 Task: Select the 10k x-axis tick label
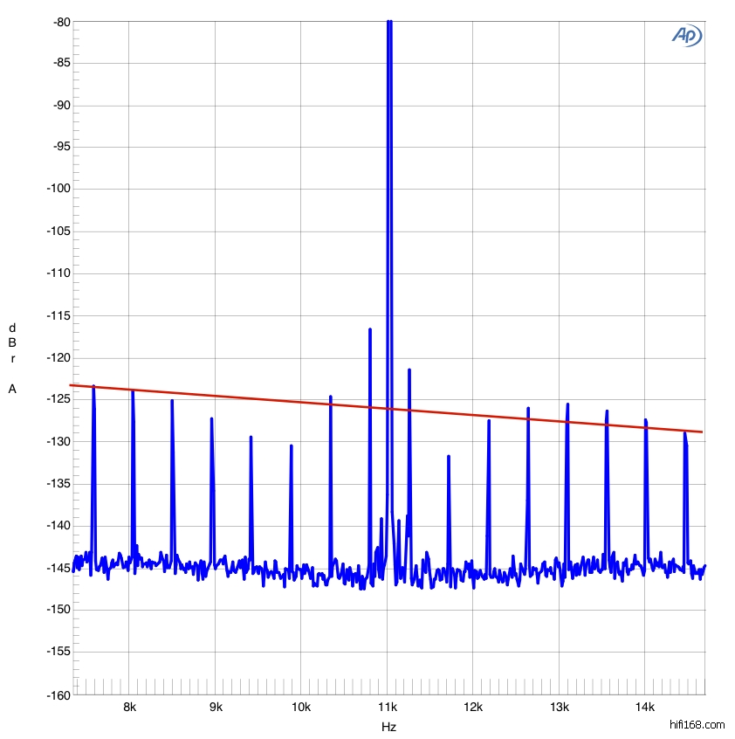coord(301,708)
